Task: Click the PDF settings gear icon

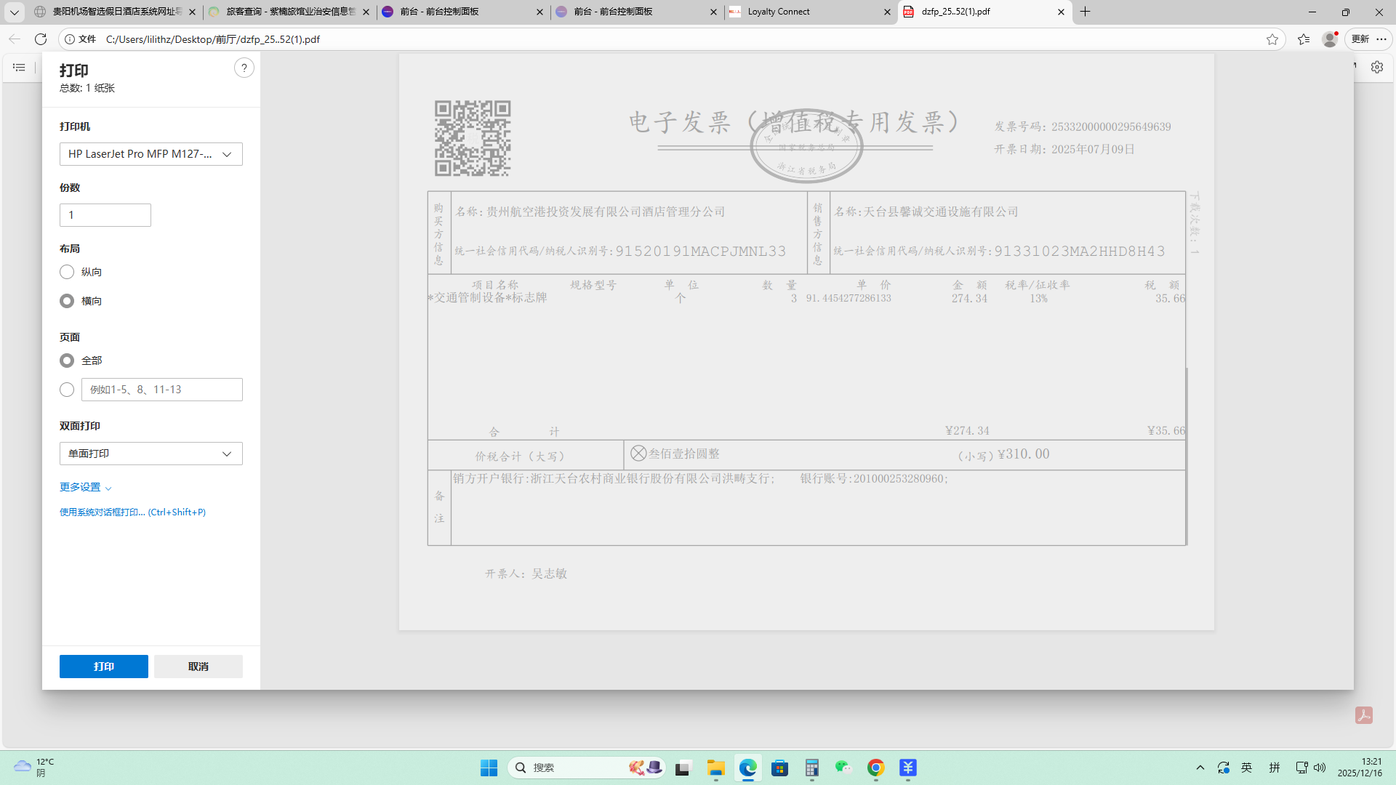Action: click(1377, 67)
